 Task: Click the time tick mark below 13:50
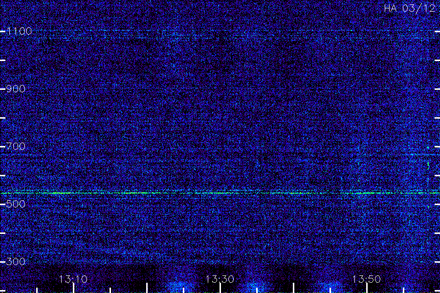coord(367,288)
